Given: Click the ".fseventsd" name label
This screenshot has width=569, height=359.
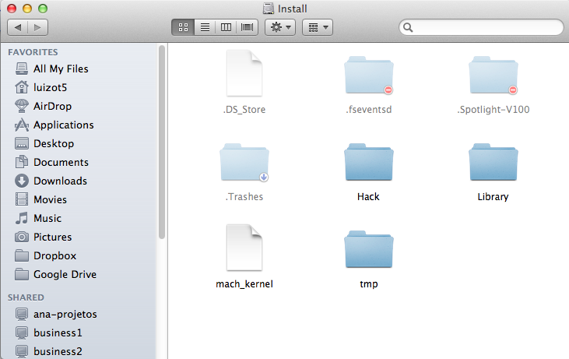Looking at the screenshot, I should pyautogui.click(x=369, y=110).
